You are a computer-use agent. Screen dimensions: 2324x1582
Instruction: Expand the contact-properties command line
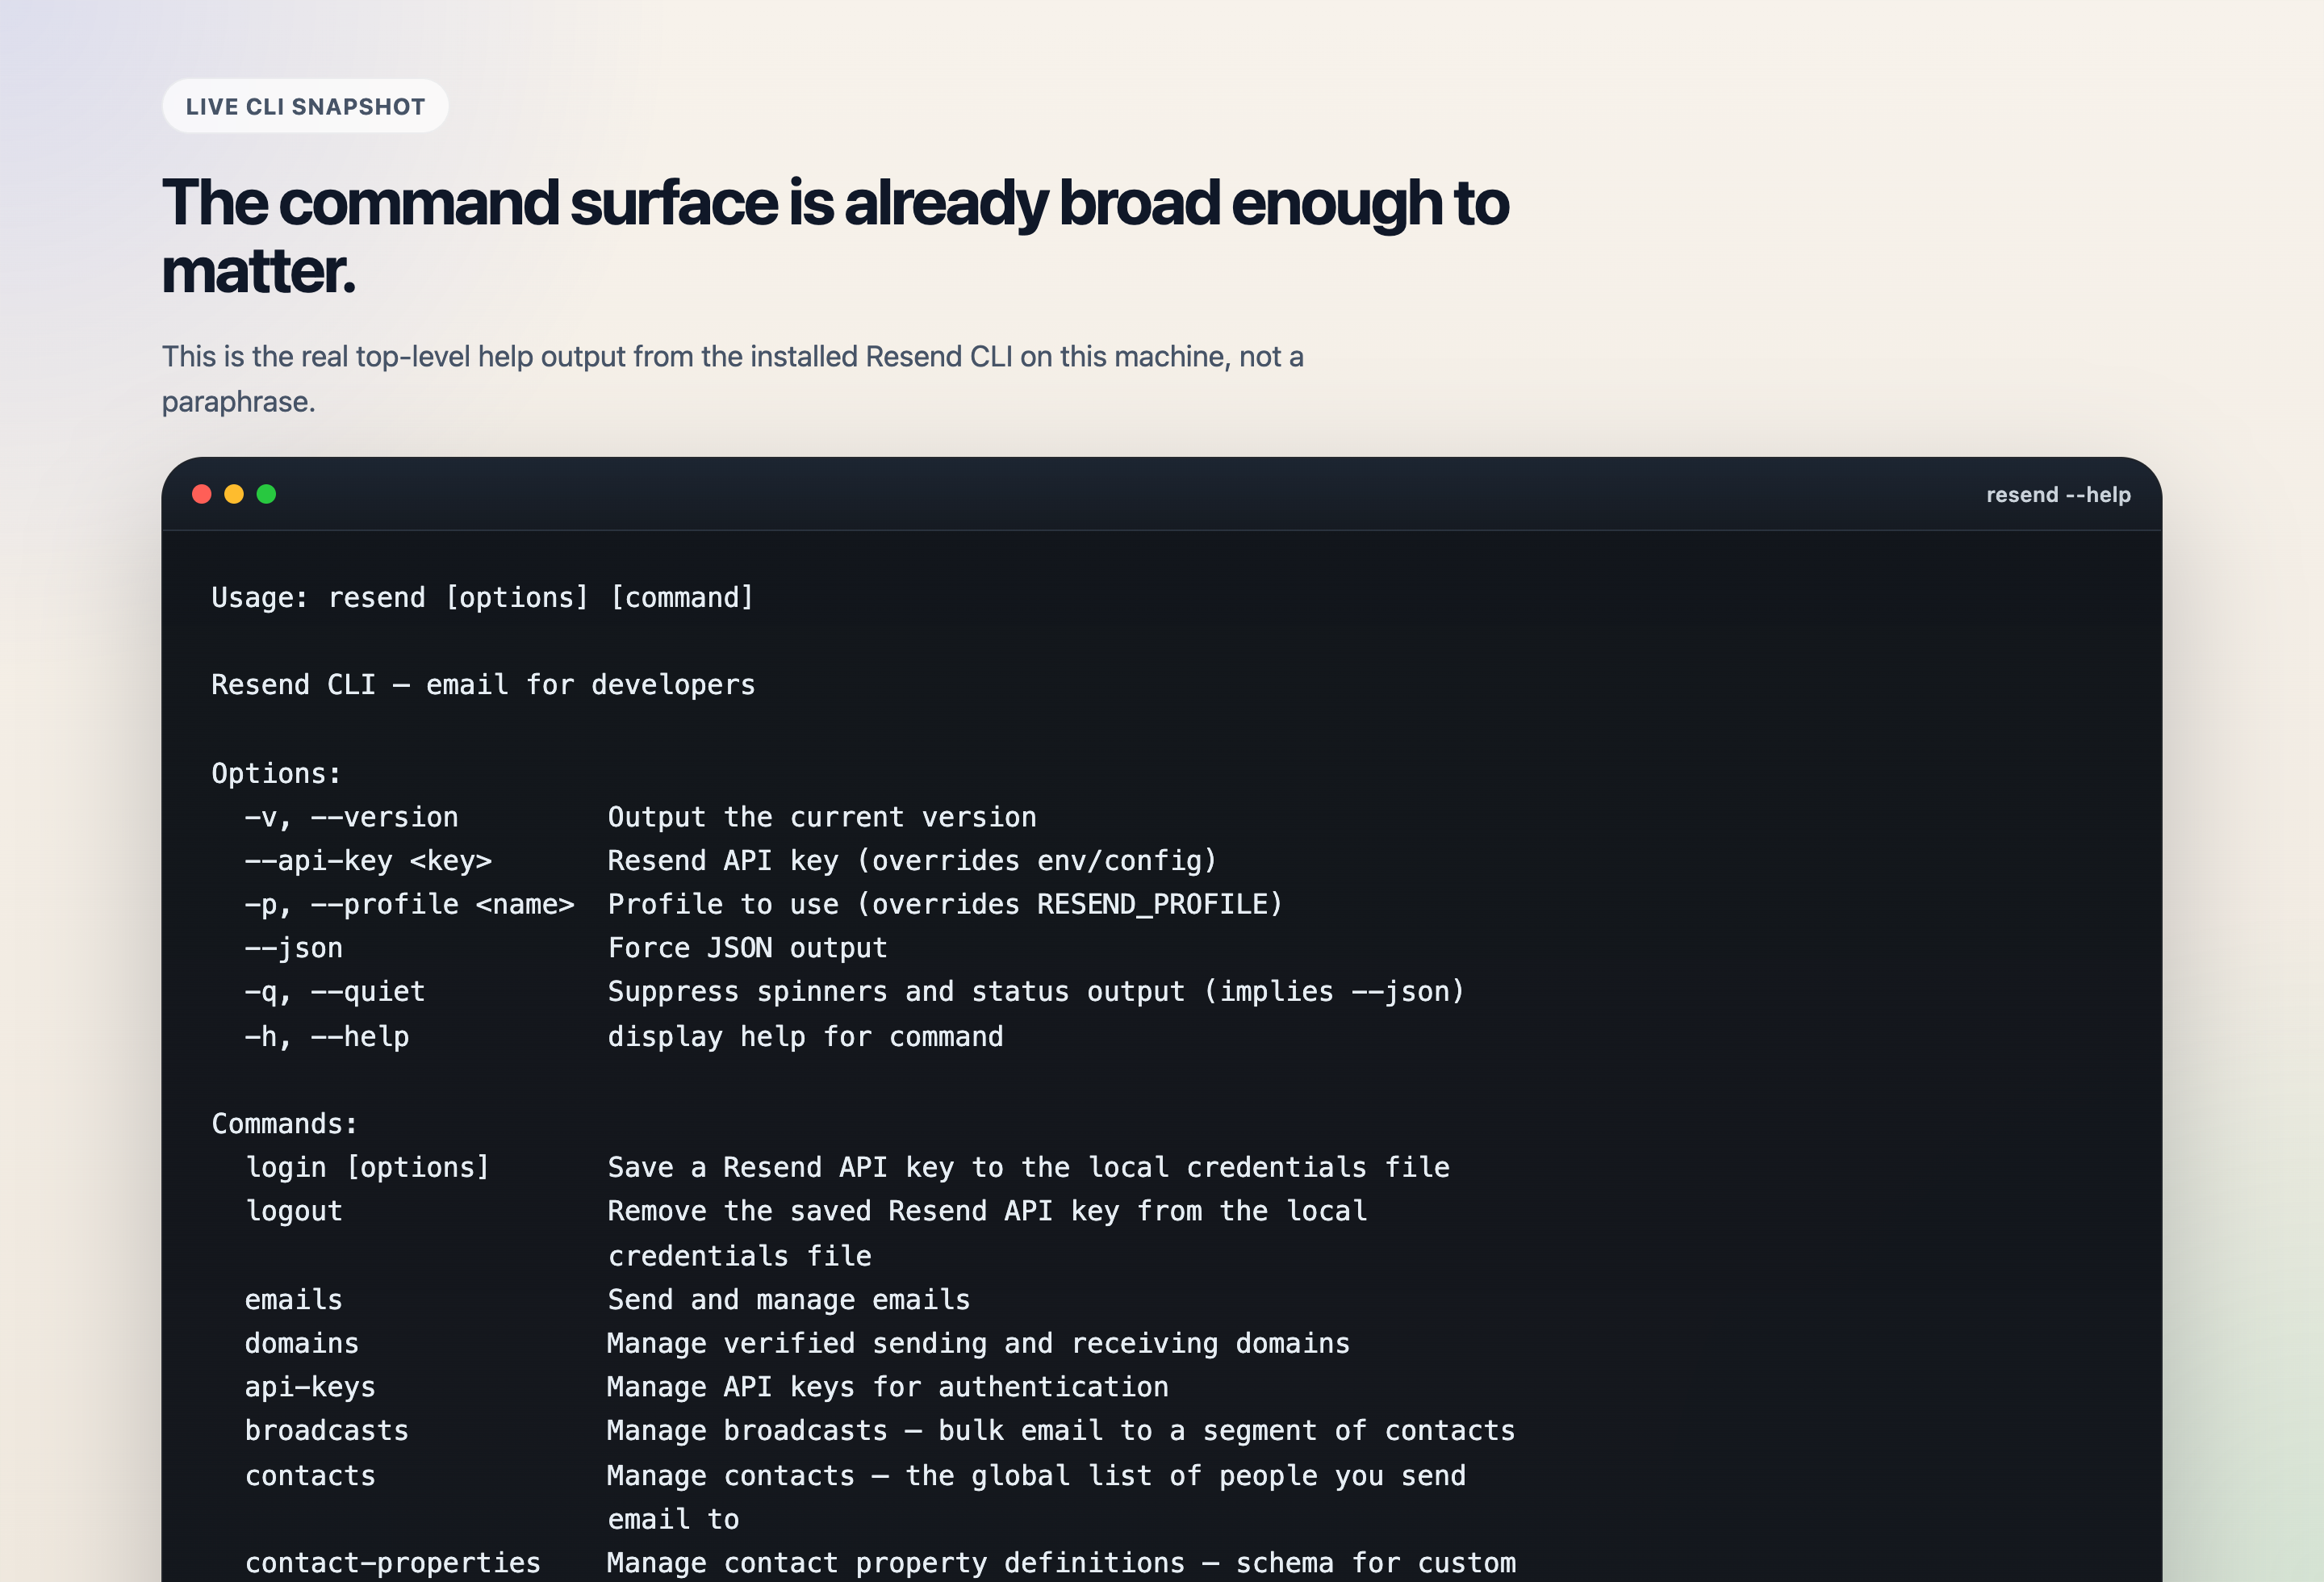392,1562
